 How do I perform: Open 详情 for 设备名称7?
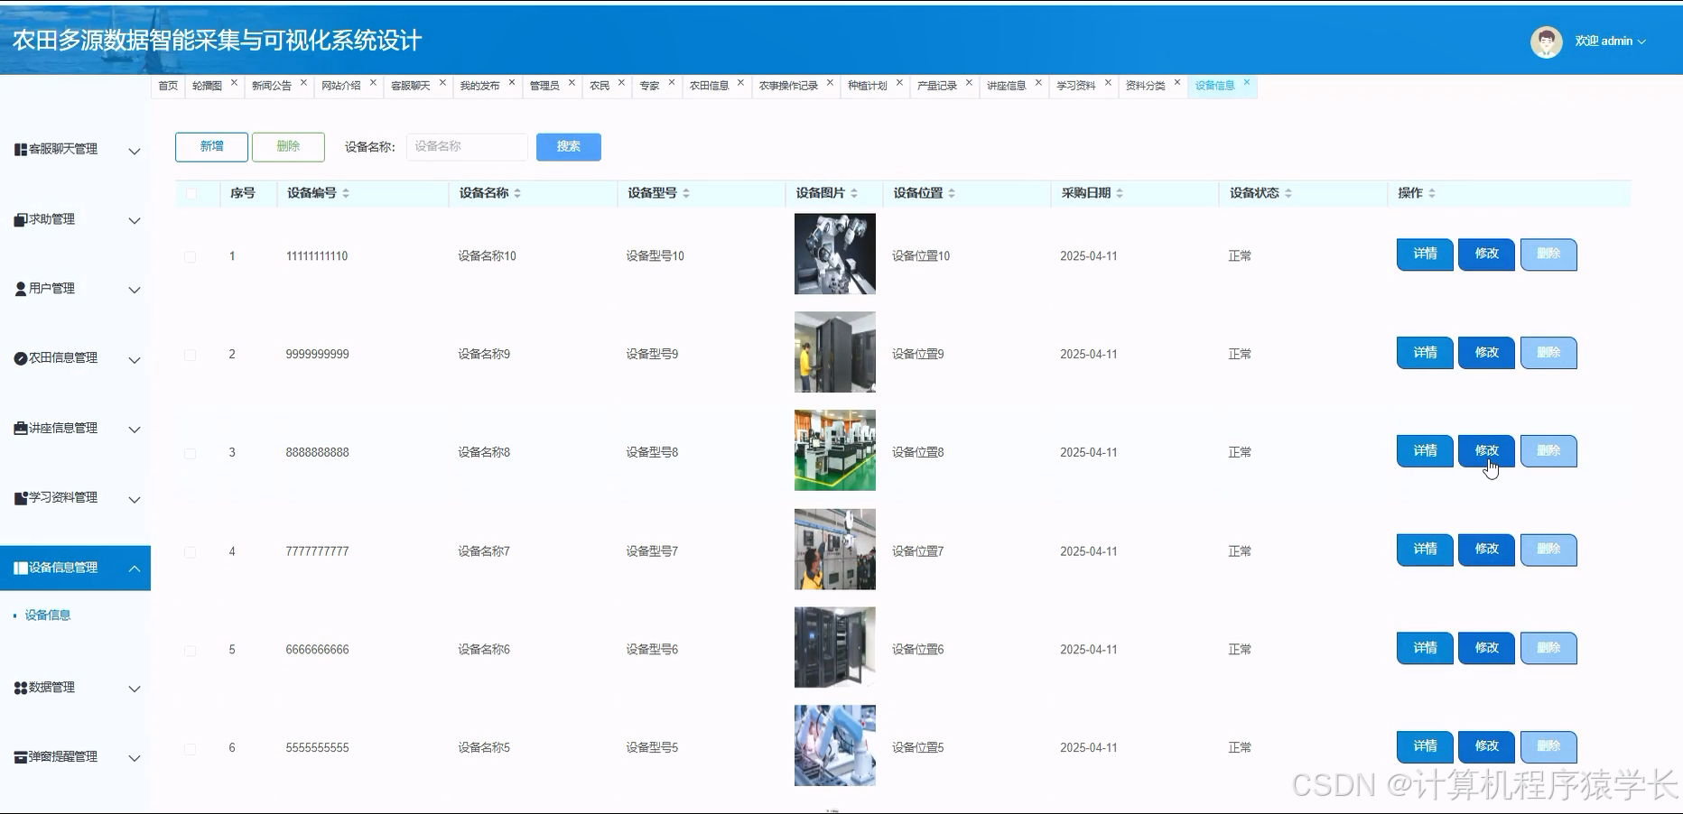pos(1425,550)
